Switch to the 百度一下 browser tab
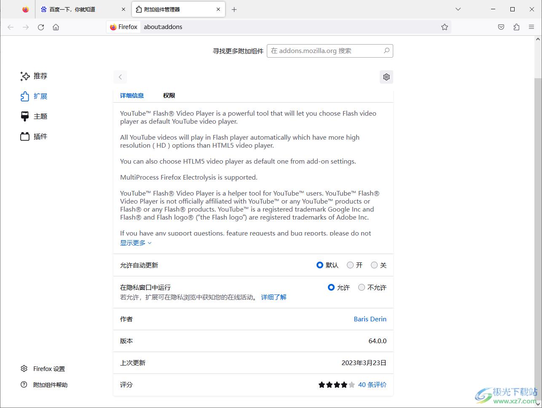This screenshot has width=542, height=408. [x=83, y=9]
